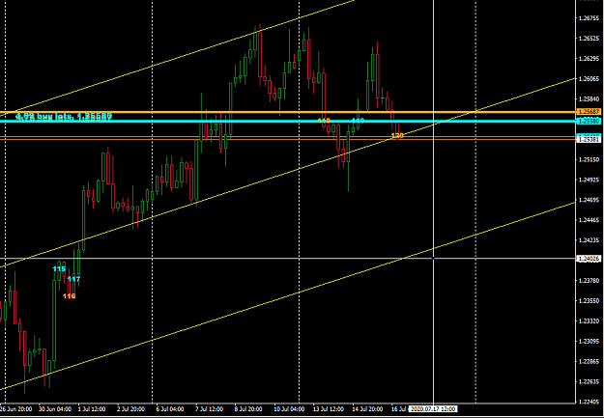Screen dimensions: 604x418
Task: Click orange trade marker 116
Action: 69,296
